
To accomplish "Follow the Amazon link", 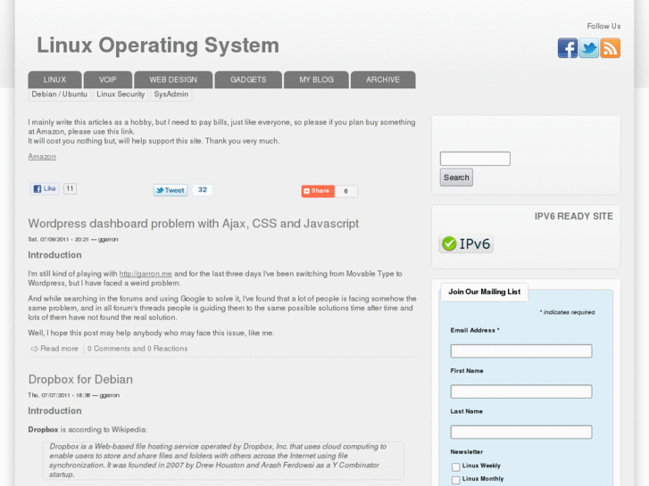I will pyautogui.click(x=42, y=157).
